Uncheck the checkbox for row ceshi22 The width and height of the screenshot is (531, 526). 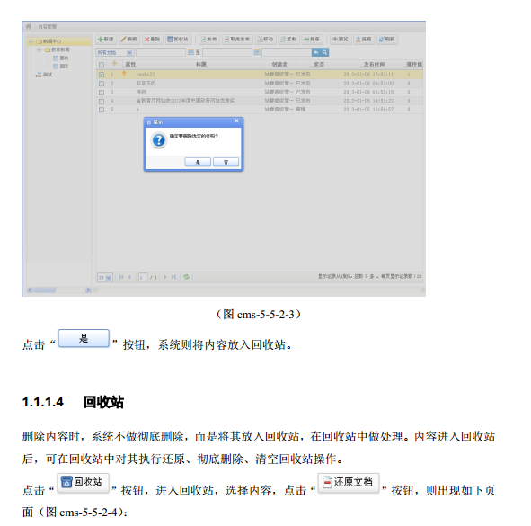(x=102, y=75)
